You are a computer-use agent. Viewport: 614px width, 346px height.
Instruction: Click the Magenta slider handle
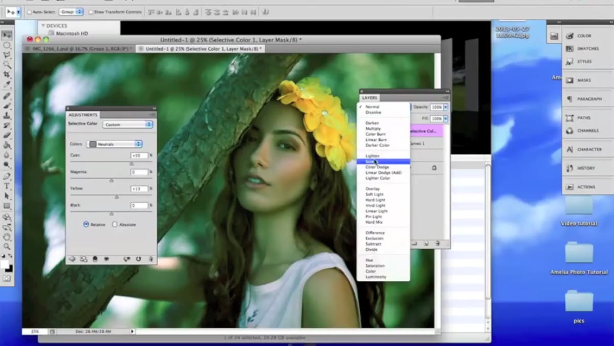click(x=112, y=180)
